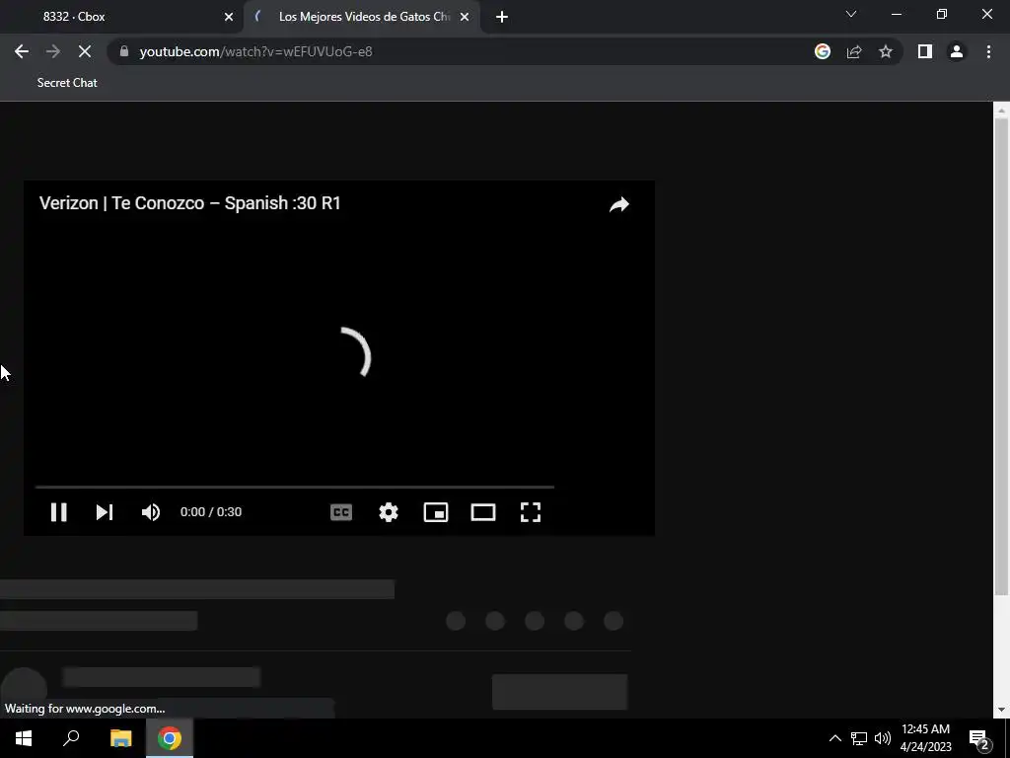This screenshot has height=758, width=1010.
Task: Open video settings gear
Action: [389, 512]
